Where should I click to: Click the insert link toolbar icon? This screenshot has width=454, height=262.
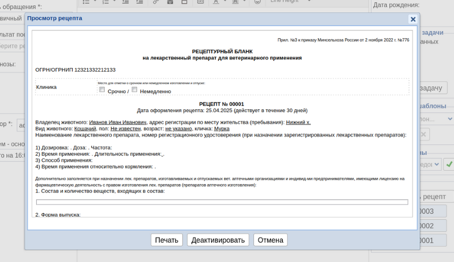coord(156,2)
